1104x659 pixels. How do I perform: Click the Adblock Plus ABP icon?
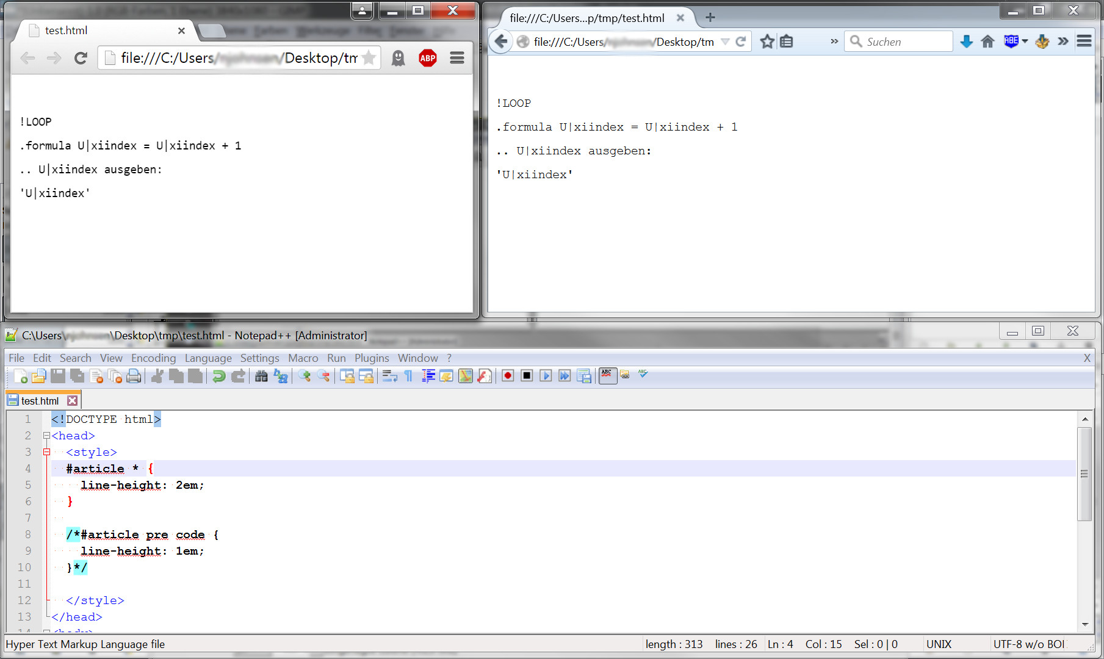click(x=428, y=58)
